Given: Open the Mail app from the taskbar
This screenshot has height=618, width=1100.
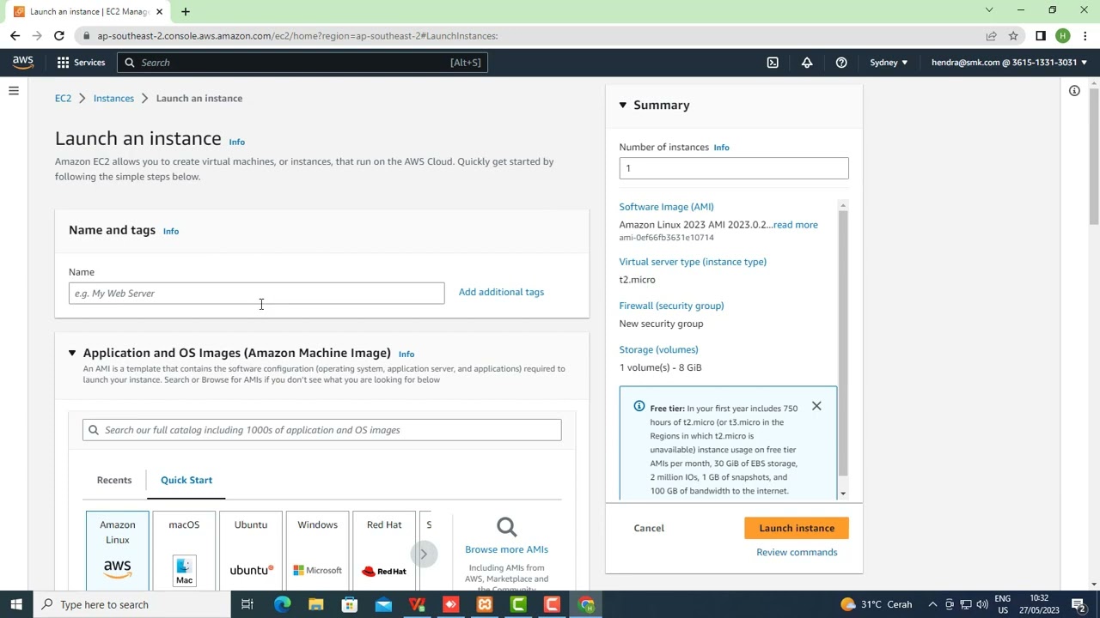Looking at the screenshot, I should 383,604.
